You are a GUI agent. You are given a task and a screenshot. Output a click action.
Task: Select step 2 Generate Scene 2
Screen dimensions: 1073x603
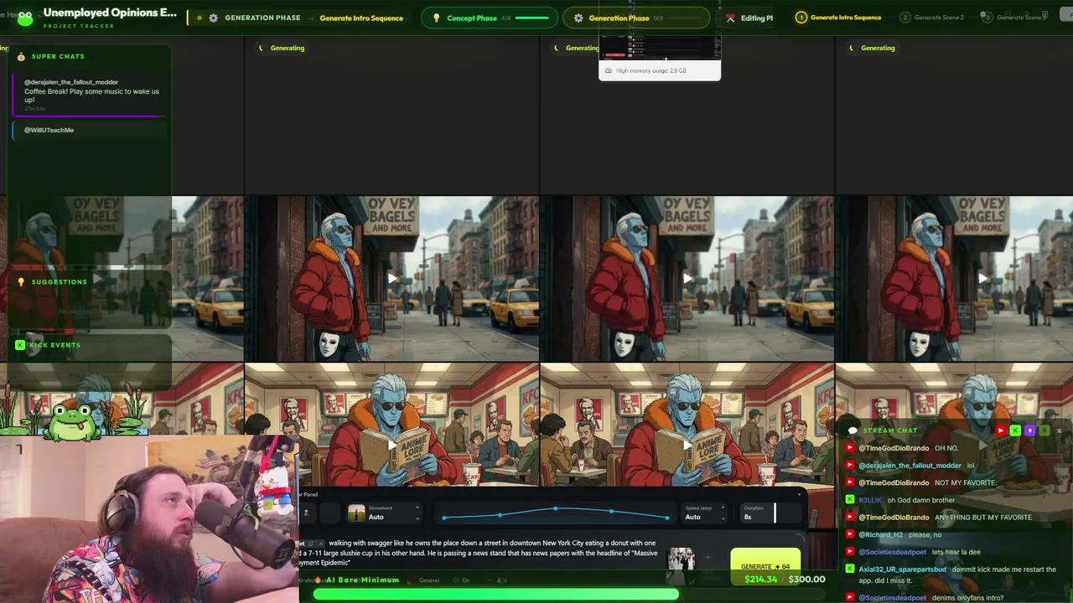[932, 18]
